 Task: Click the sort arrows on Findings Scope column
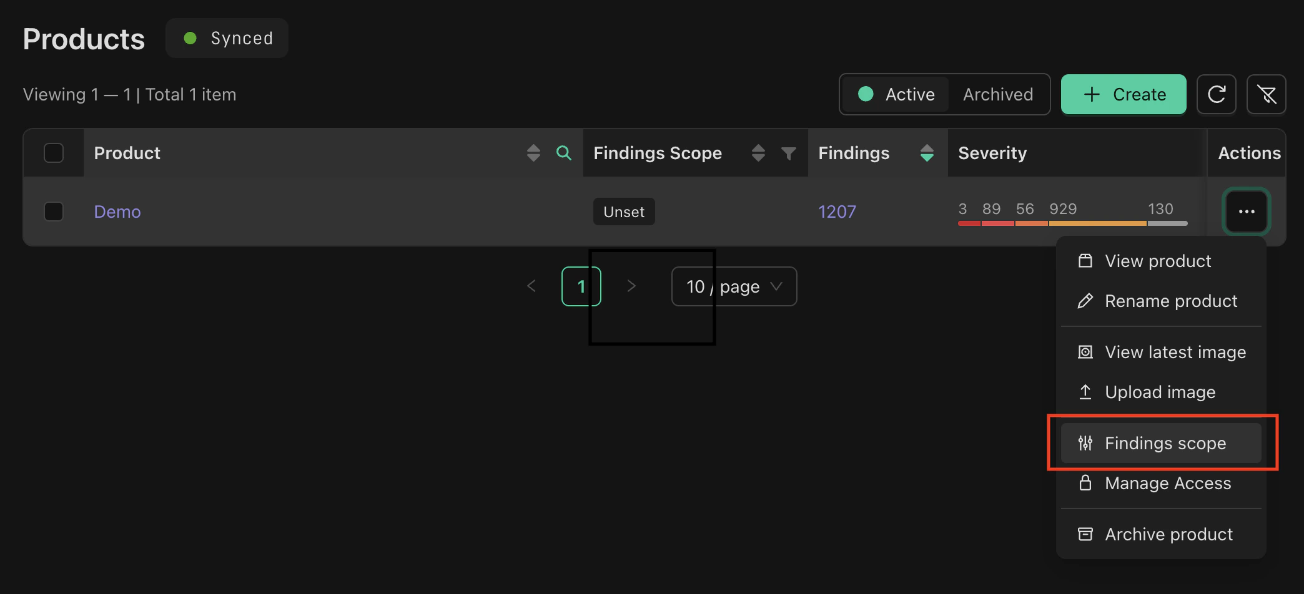coord(758,153)
